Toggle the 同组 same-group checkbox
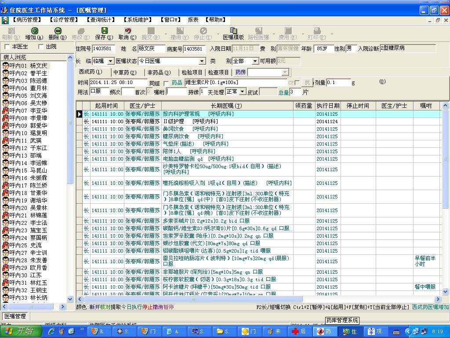The height and width of the screenshot is (338, 450). [x=166, y=83]
